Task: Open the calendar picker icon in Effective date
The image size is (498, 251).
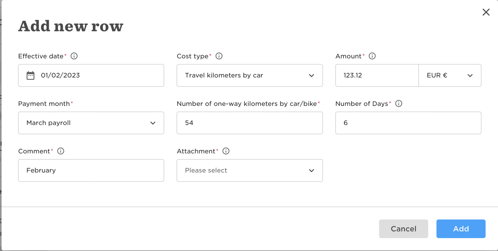Action: (30, 75)
